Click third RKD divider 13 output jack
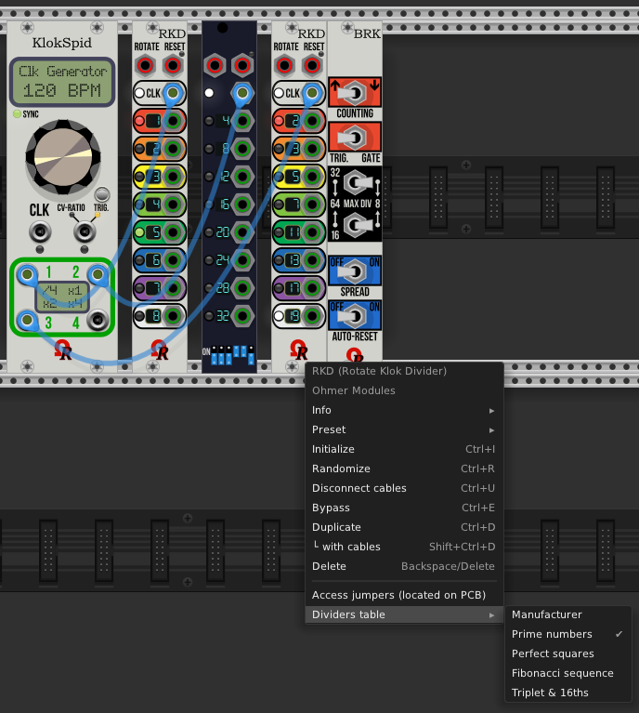 coord(312,260)
